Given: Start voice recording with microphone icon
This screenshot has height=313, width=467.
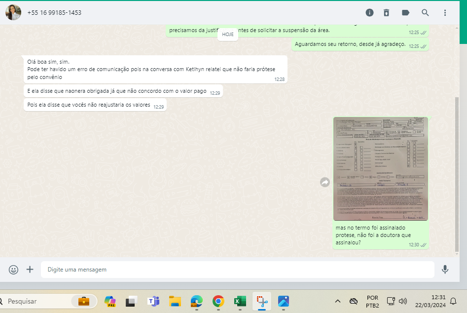Looking at the screenshot, I should point(445,270).
